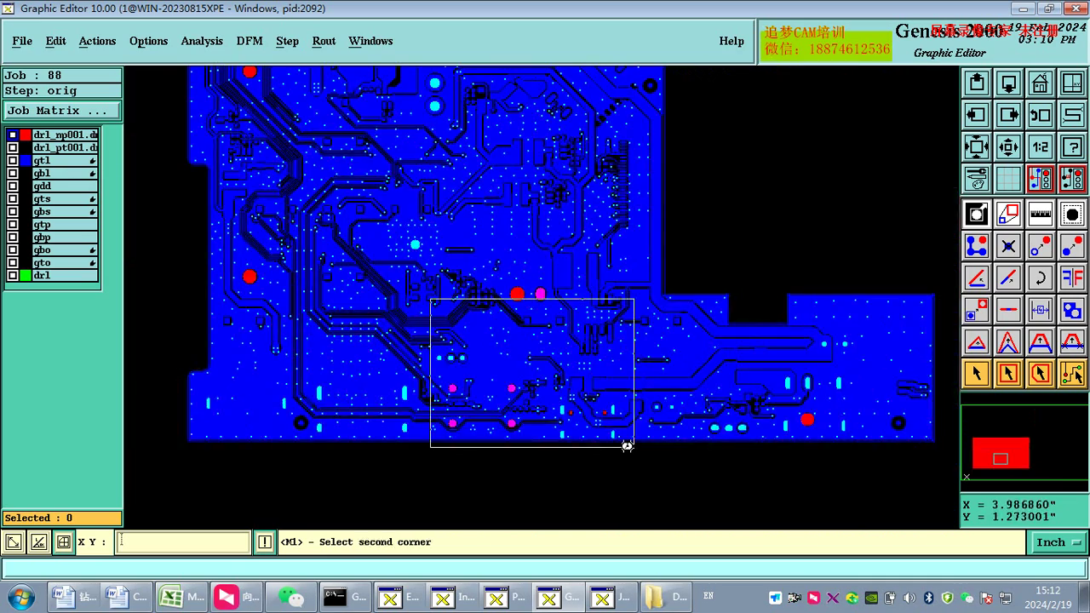Open the Inch units dropdown

click(x=1058, y=542)
